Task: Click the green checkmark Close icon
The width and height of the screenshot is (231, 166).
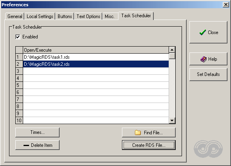Action: coord(203,32)
